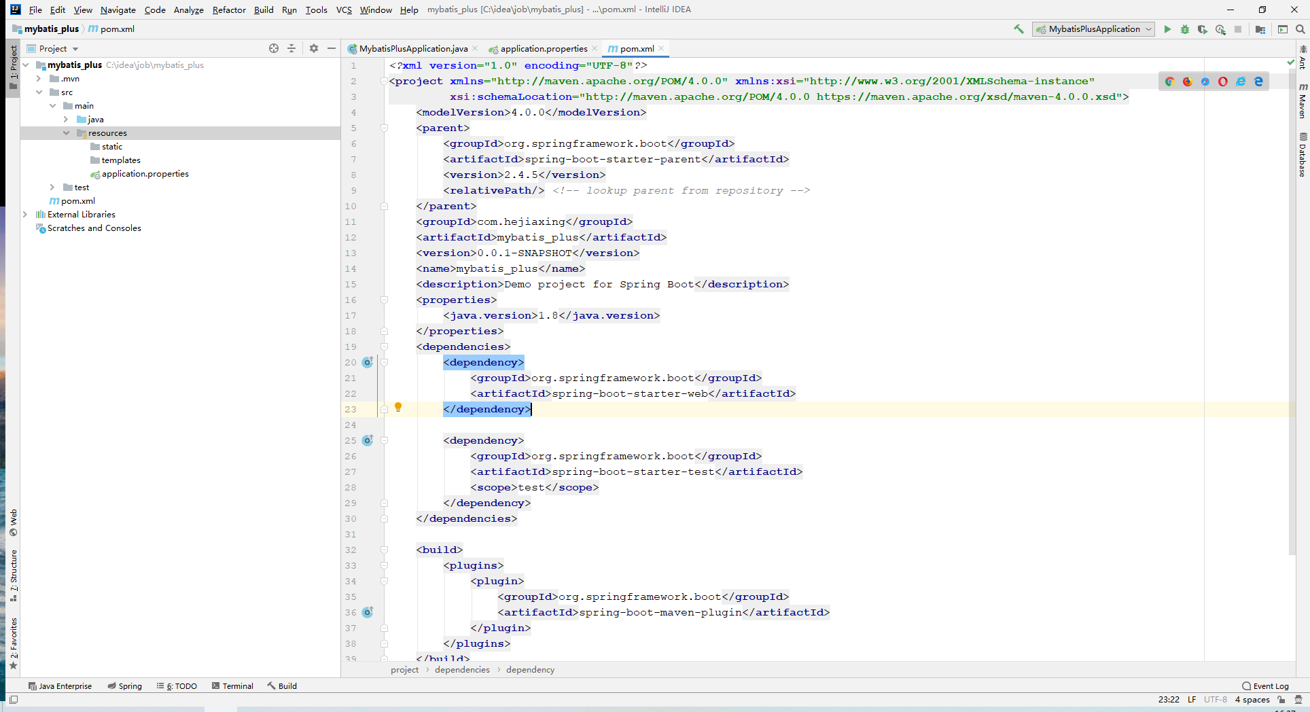Close the pom.xml editor tab

click(x=661, y=48)
